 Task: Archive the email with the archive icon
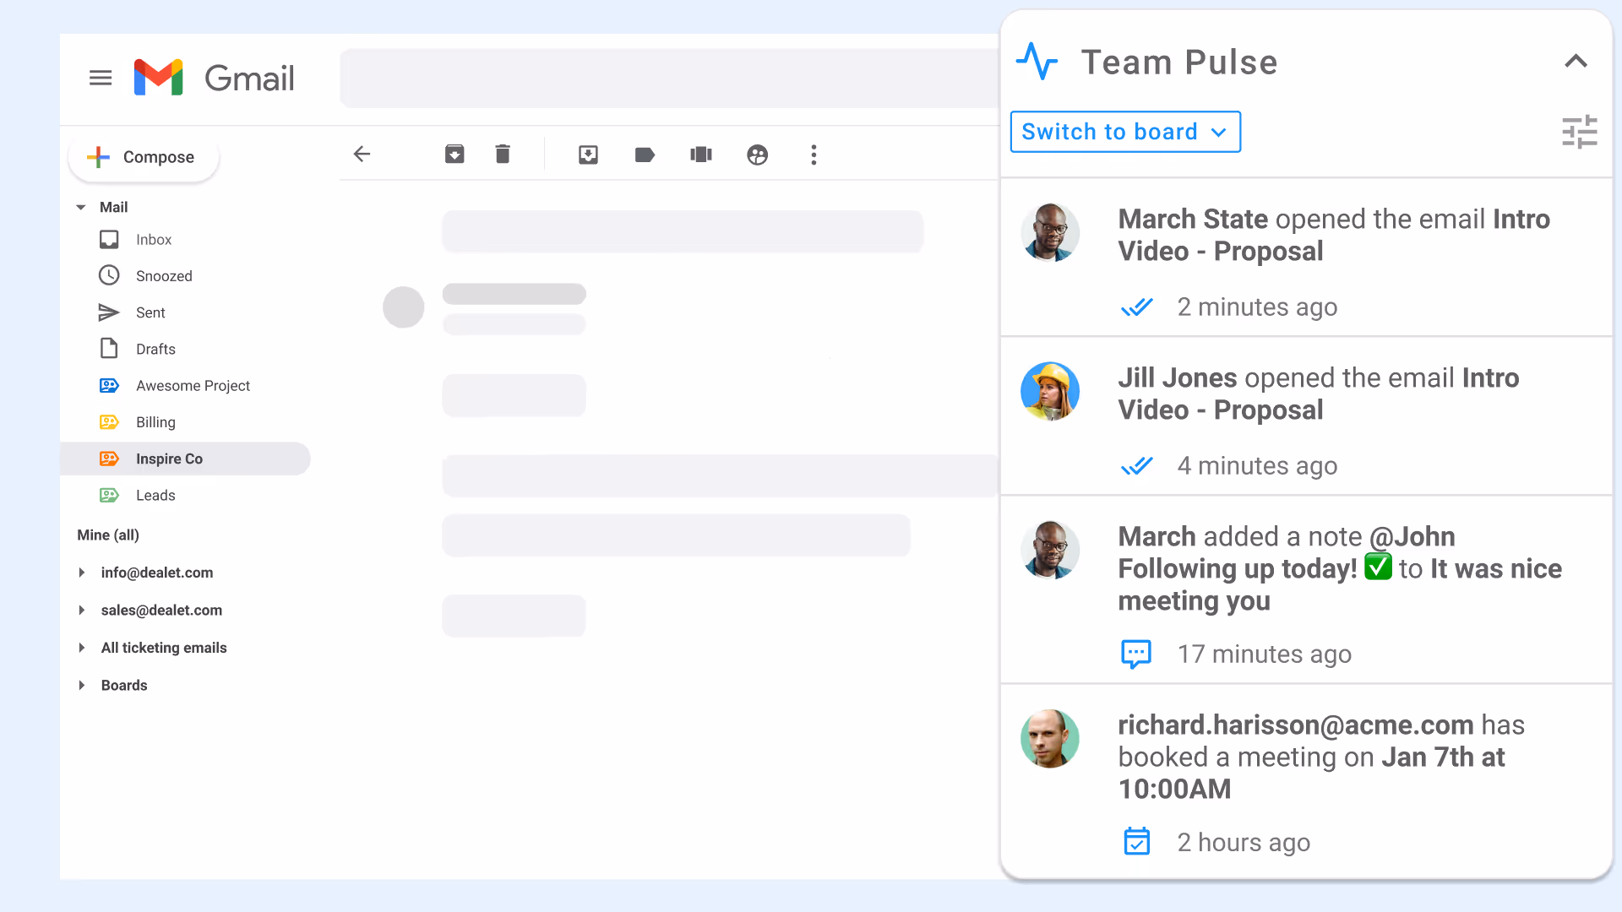[454, 154]
